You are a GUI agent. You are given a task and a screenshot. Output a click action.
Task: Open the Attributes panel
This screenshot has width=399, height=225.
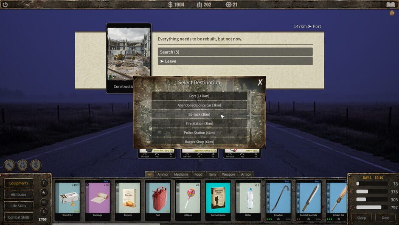[19, 194]
